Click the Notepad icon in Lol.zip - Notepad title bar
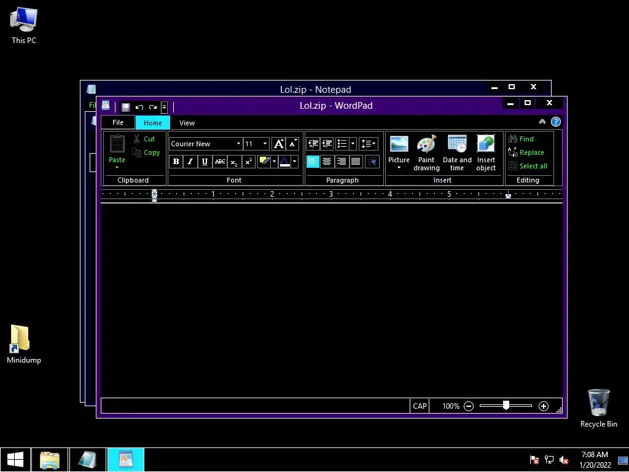Image resolution: width=629 pixels, height=472 pixels. (x=92, y=88)
